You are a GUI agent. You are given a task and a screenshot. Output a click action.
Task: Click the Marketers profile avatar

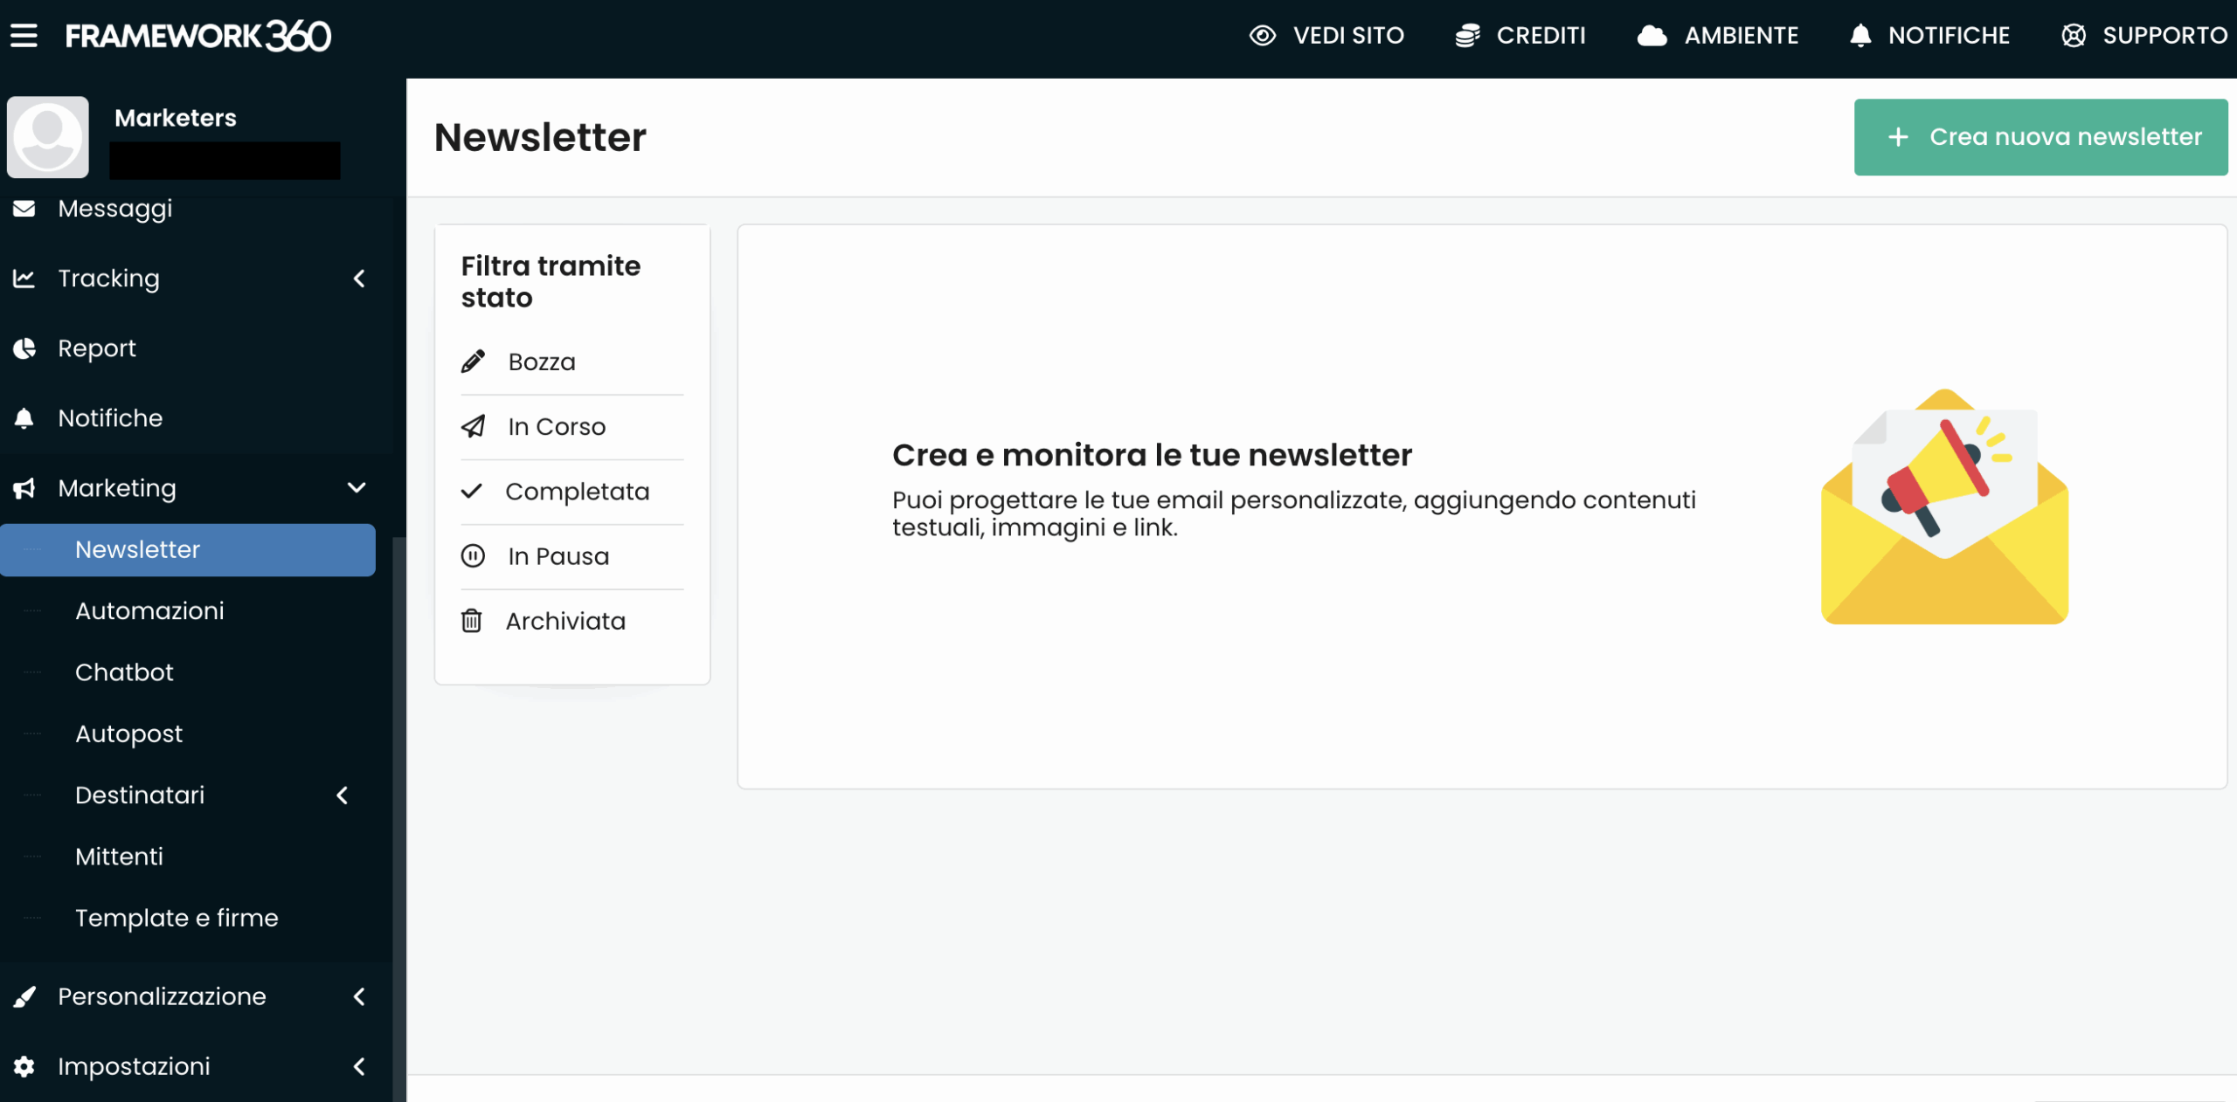(x=48, y=137)
